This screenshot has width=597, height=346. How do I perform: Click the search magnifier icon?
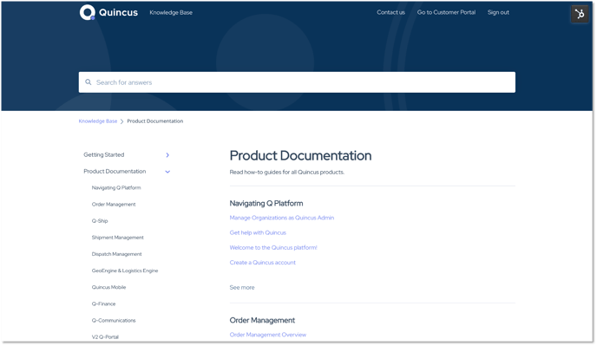(x=88, y=82)
